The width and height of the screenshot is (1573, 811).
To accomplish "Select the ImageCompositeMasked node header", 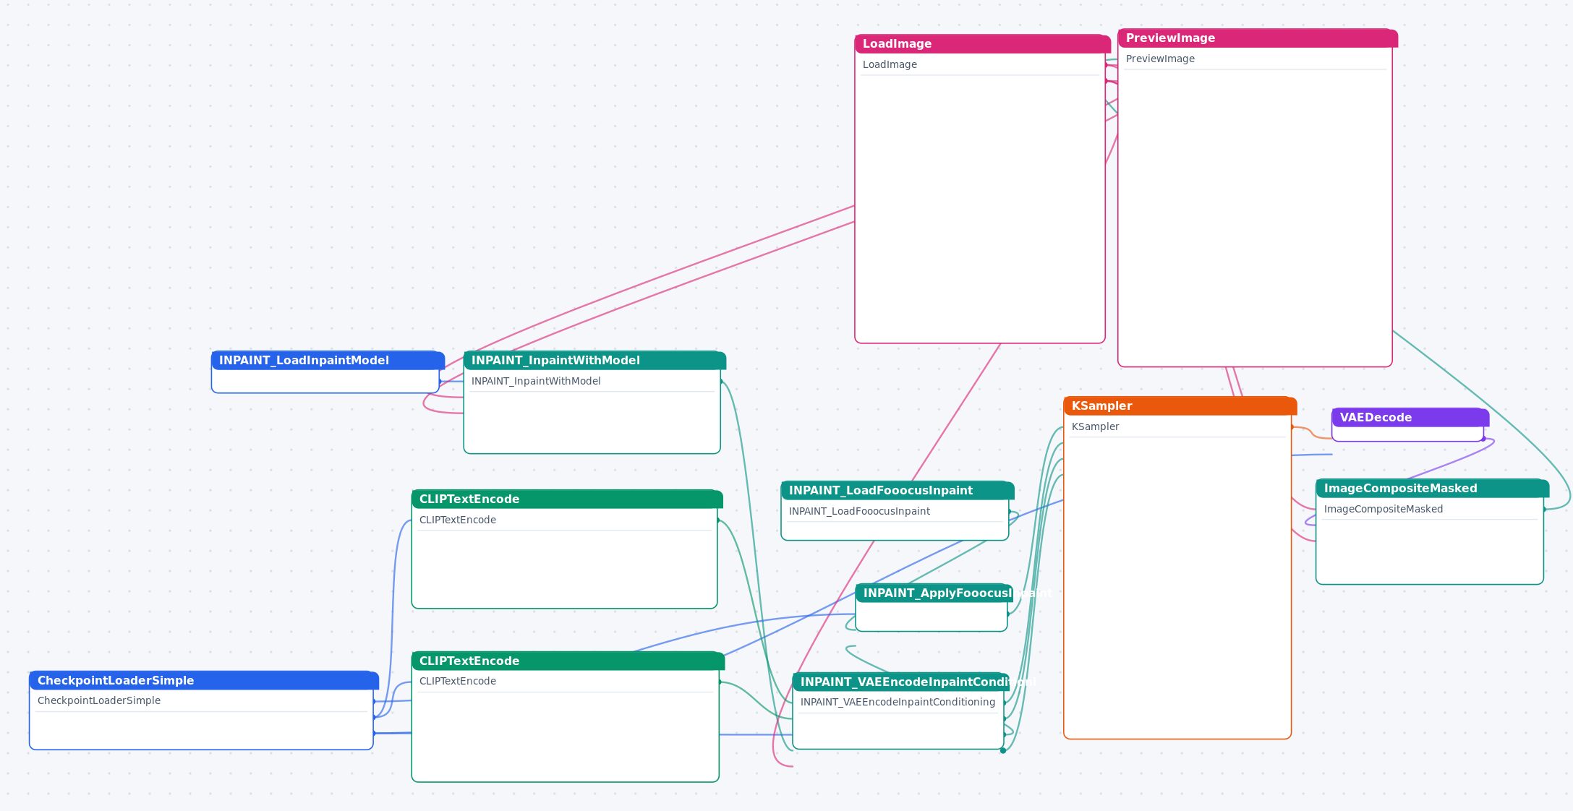I will (1432, 489).
